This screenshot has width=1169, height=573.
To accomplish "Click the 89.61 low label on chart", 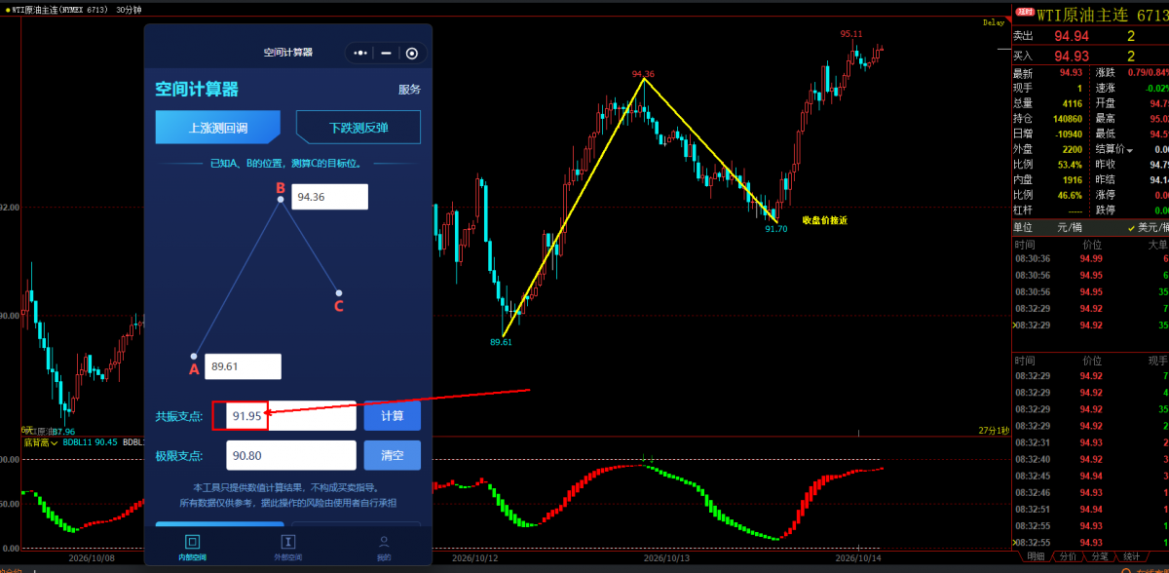I will [501, 342].
